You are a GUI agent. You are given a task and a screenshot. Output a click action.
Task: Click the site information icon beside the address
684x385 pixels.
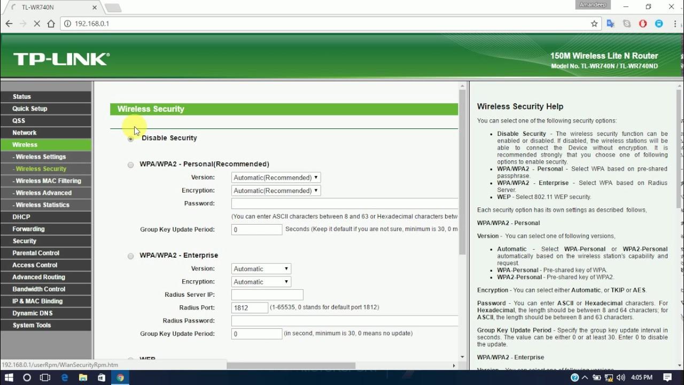pos(68,24)
